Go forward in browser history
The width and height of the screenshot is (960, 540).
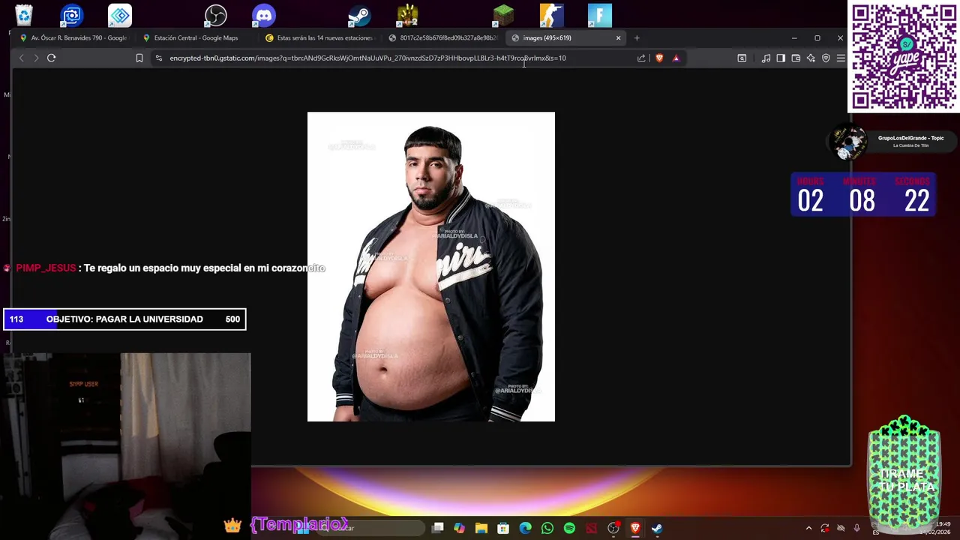coord(36,58)
